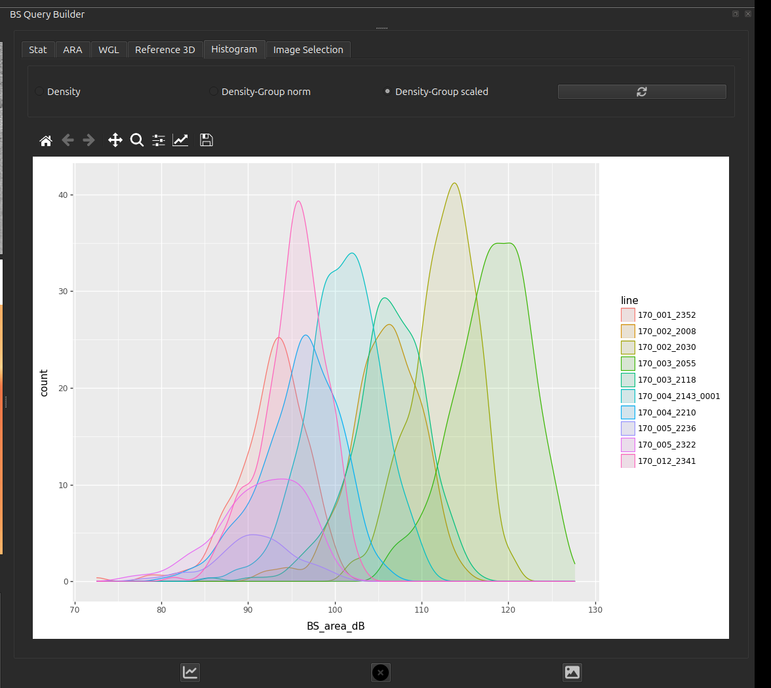Viewport: 771px width, 688px height.
Task: Go back to previous plot view
Action: click(x=68, y=140)
